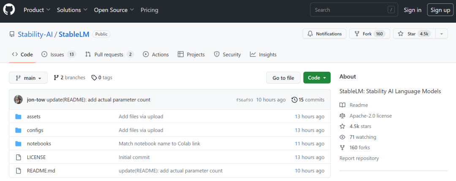Switch to the Pull requests tab
This screenshot has height=181, width=456.
pyautogui.click(x=109, y=54)
